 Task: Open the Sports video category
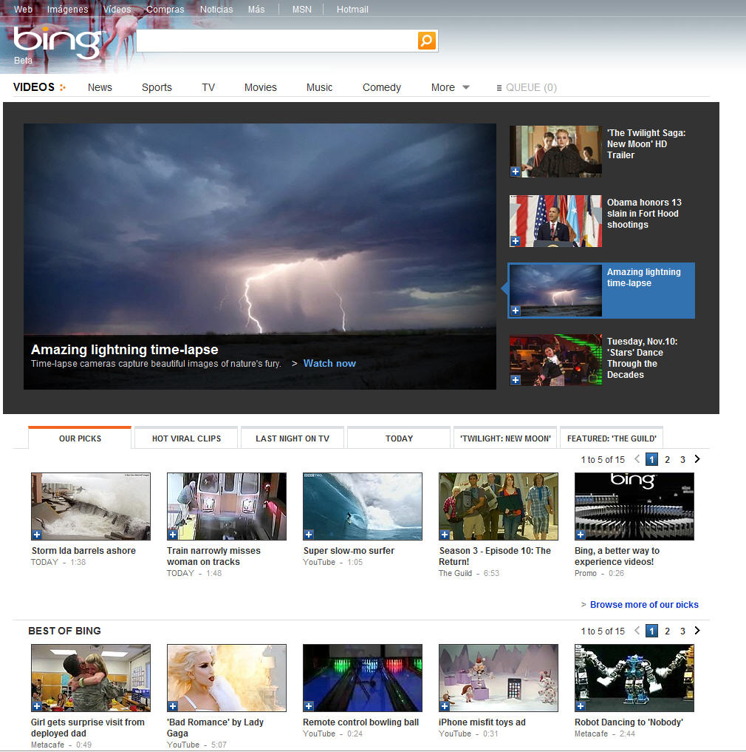pyautogui.click(x=157, y=88)
